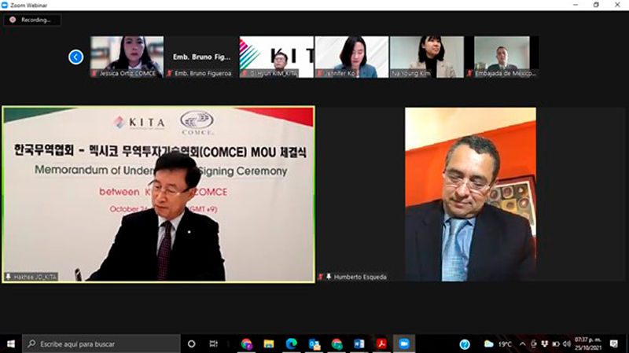Click muted mic icon on Jessica Ortiz tile

pos(94,73)
